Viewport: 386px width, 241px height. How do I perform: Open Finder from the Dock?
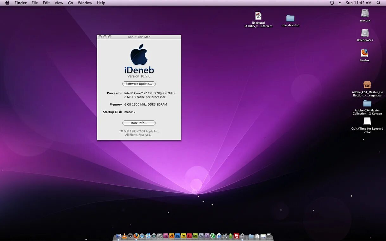pyautogui.click(x=119, y=236)
